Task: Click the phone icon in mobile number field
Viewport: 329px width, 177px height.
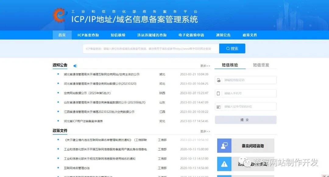Action: pos(218,93)
